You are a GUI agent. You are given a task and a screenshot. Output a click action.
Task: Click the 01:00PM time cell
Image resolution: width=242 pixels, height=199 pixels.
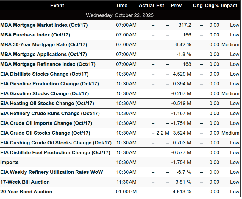[126, 192]
